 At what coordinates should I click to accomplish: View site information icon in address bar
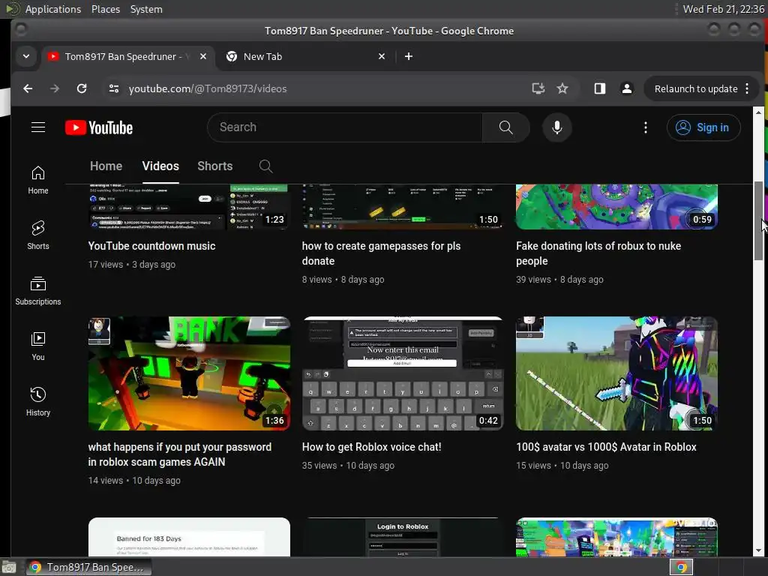(x=114, y=88)
